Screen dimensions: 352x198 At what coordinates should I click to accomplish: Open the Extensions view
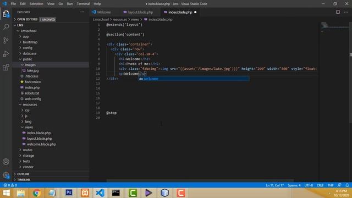pos(6,67)
